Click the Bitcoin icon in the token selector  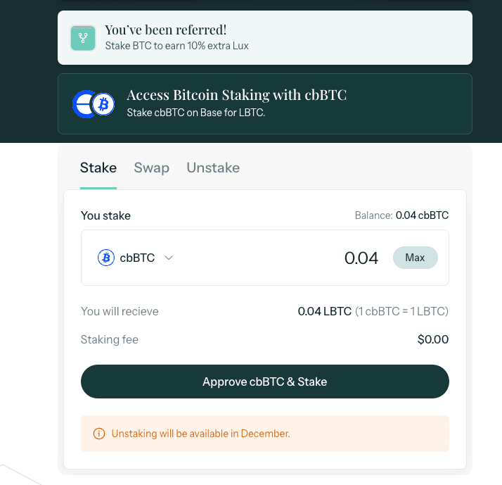tap(106, 258)
